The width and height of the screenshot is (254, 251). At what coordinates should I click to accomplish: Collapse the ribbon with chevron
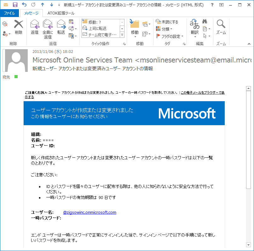click(x=249, y=44)
